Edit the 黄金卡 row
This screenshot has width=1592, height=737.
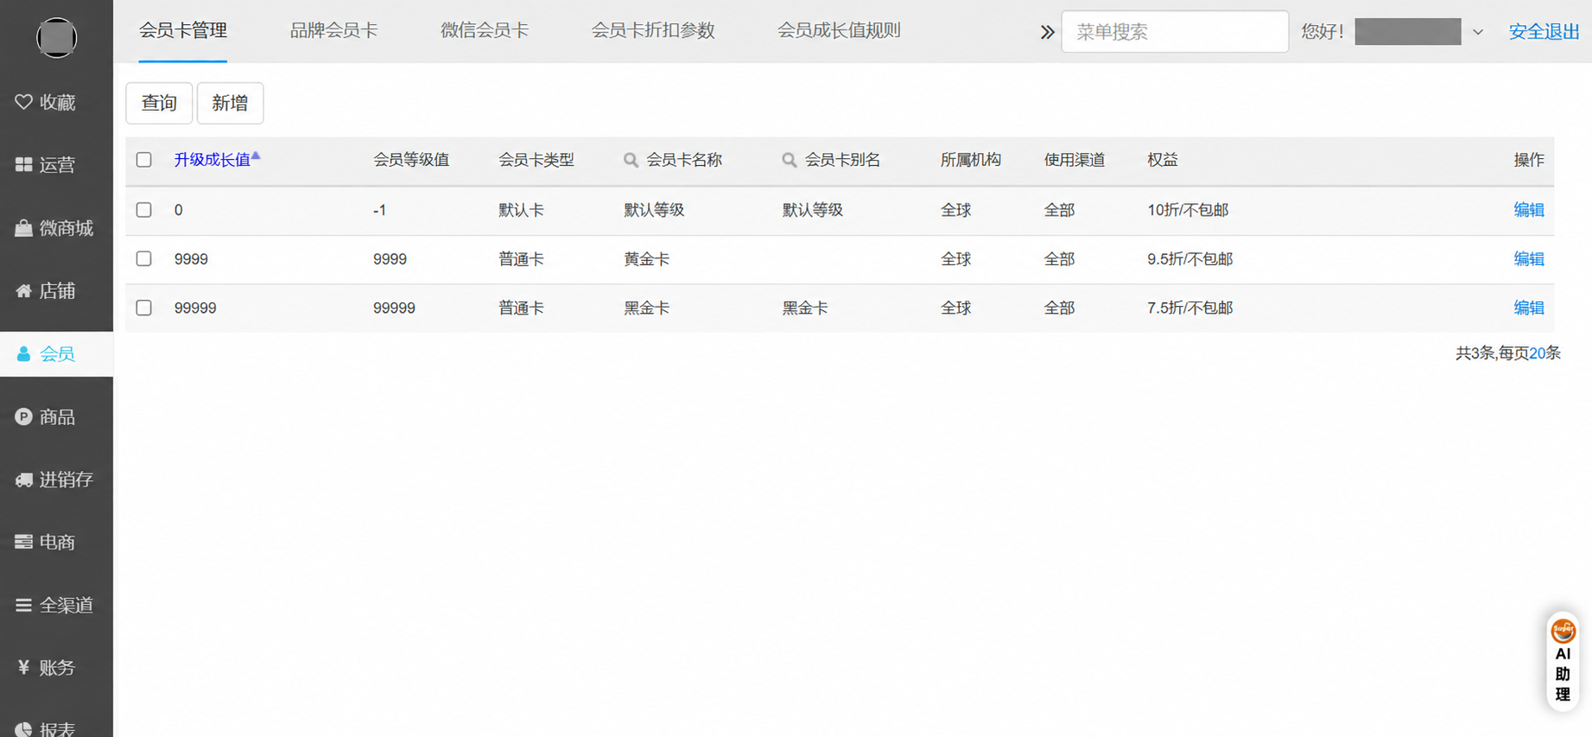(1529, 259)
